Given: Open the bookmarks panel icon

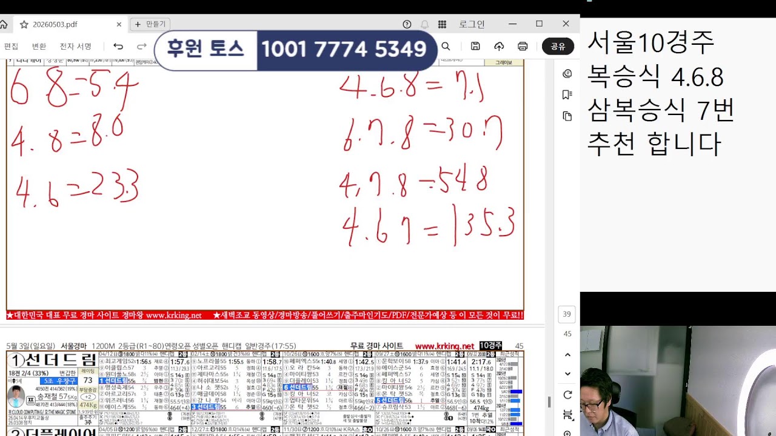Looking at the screenshot, I should coord(567,94).
